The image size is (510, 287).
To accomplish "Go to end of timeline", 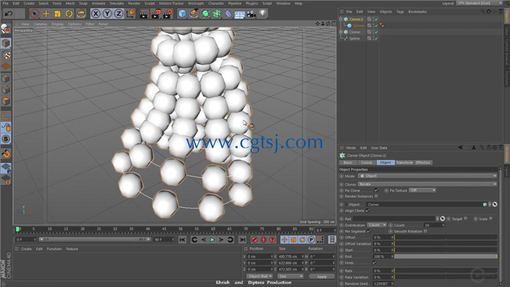I will [242, 240].
